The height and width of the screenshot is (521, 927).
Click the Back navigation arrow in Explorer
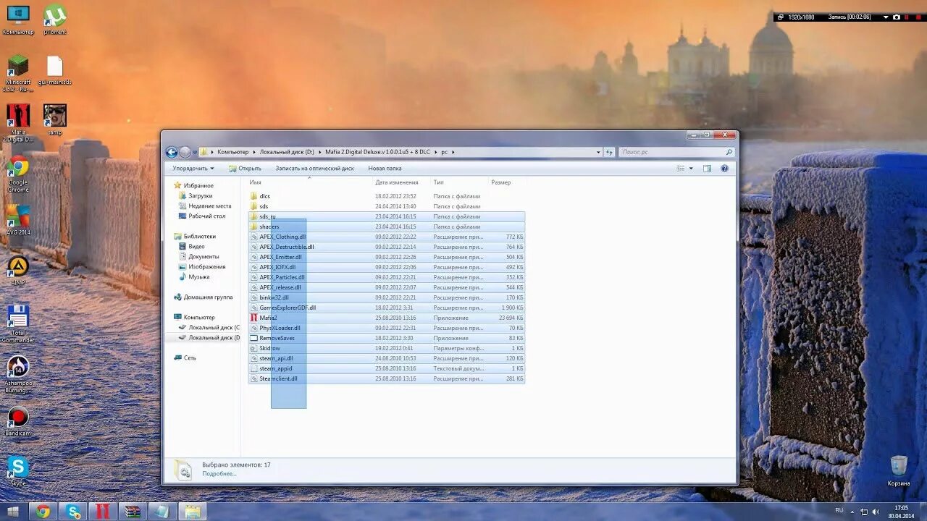(x=172, y=152)
